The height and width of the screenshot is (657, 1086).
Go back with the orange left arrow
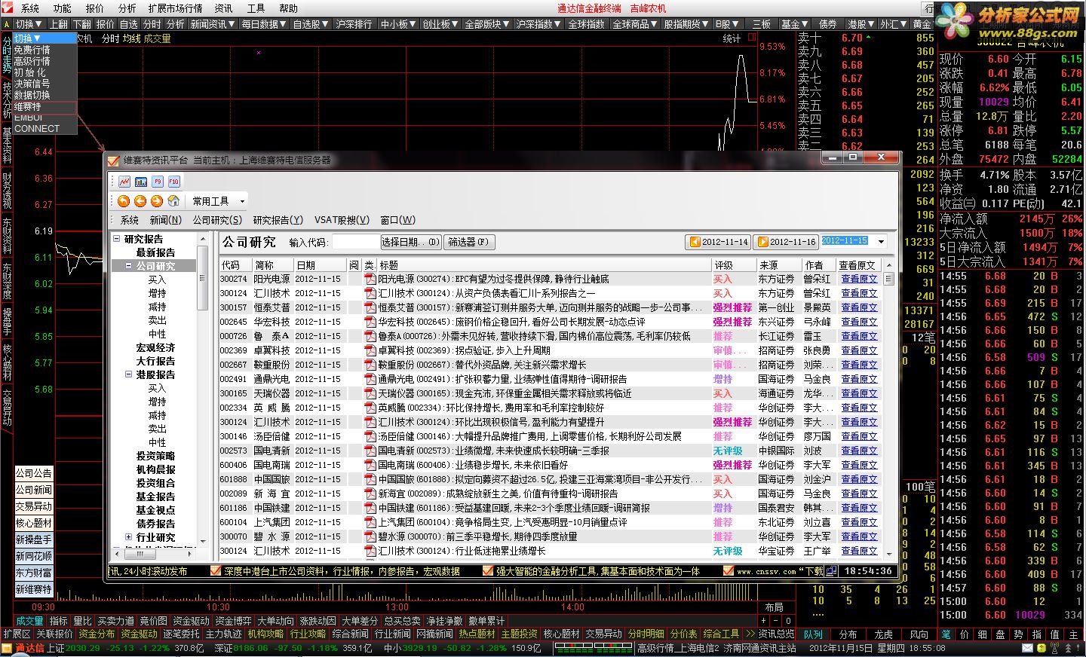click(x=140, y=201)
